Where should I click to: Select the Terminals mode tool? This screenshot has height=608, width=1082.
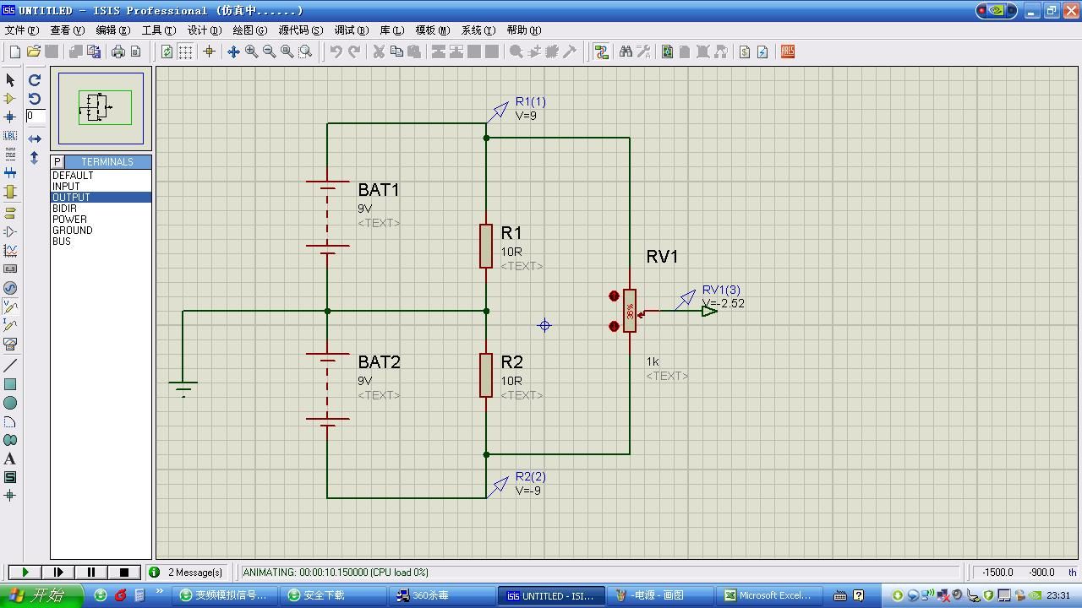coord(10,212)
